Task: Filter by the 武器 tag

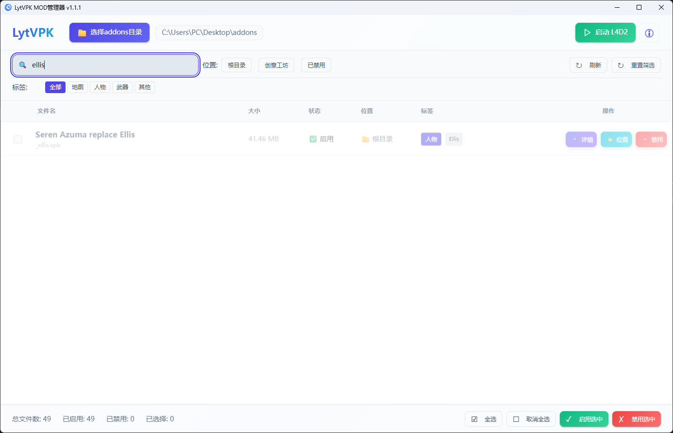Action: click(x=122, y=87)
